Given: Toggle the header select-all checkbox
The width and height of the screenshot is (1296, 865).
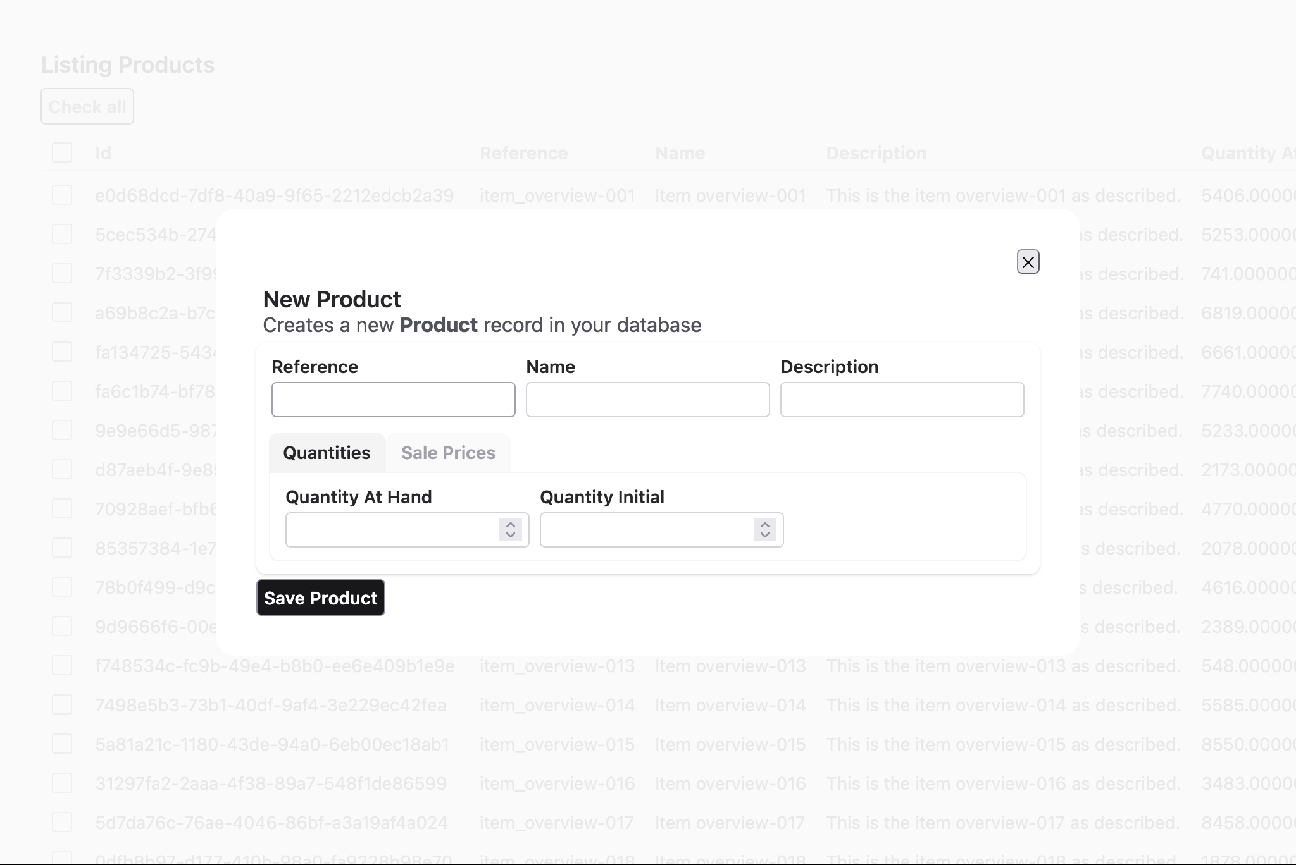Looking at the screenshot, I should [x=62, y=152].
